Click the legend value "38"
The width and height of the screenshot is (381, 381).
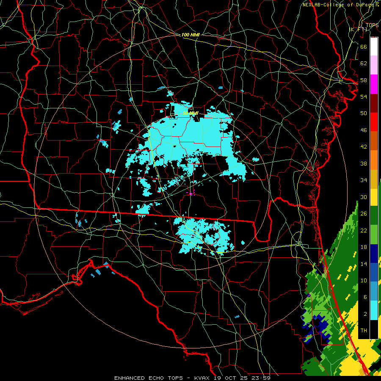coord(364,163)
